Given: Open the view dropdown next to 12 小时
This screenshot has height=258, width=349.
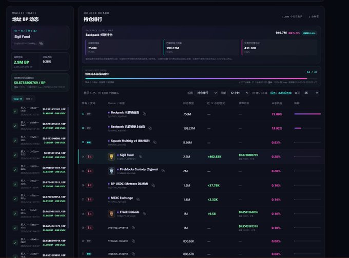Looking at the screenshot, I should 206,93.
